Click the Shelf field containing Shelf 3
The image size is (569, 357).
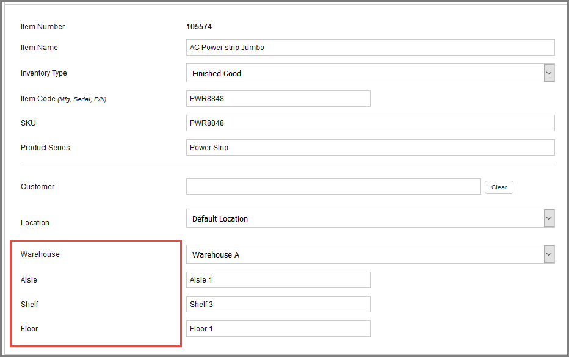pos(278,304)
